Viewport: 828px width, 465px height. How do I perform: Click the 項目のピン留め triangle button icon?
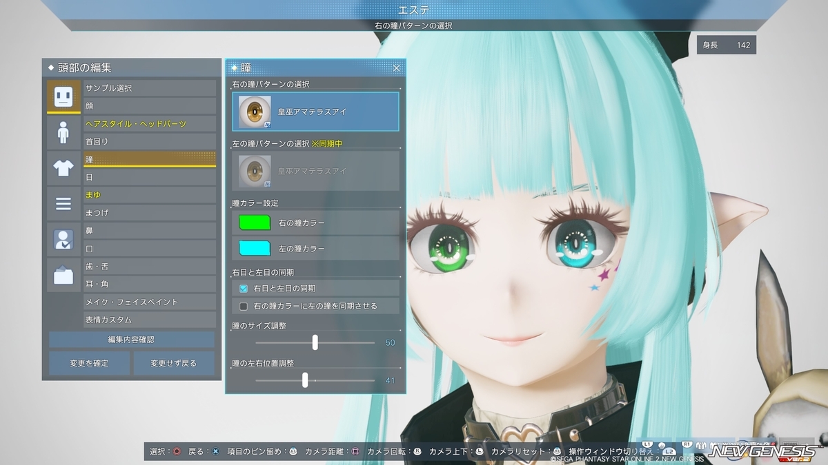(293, 451)
